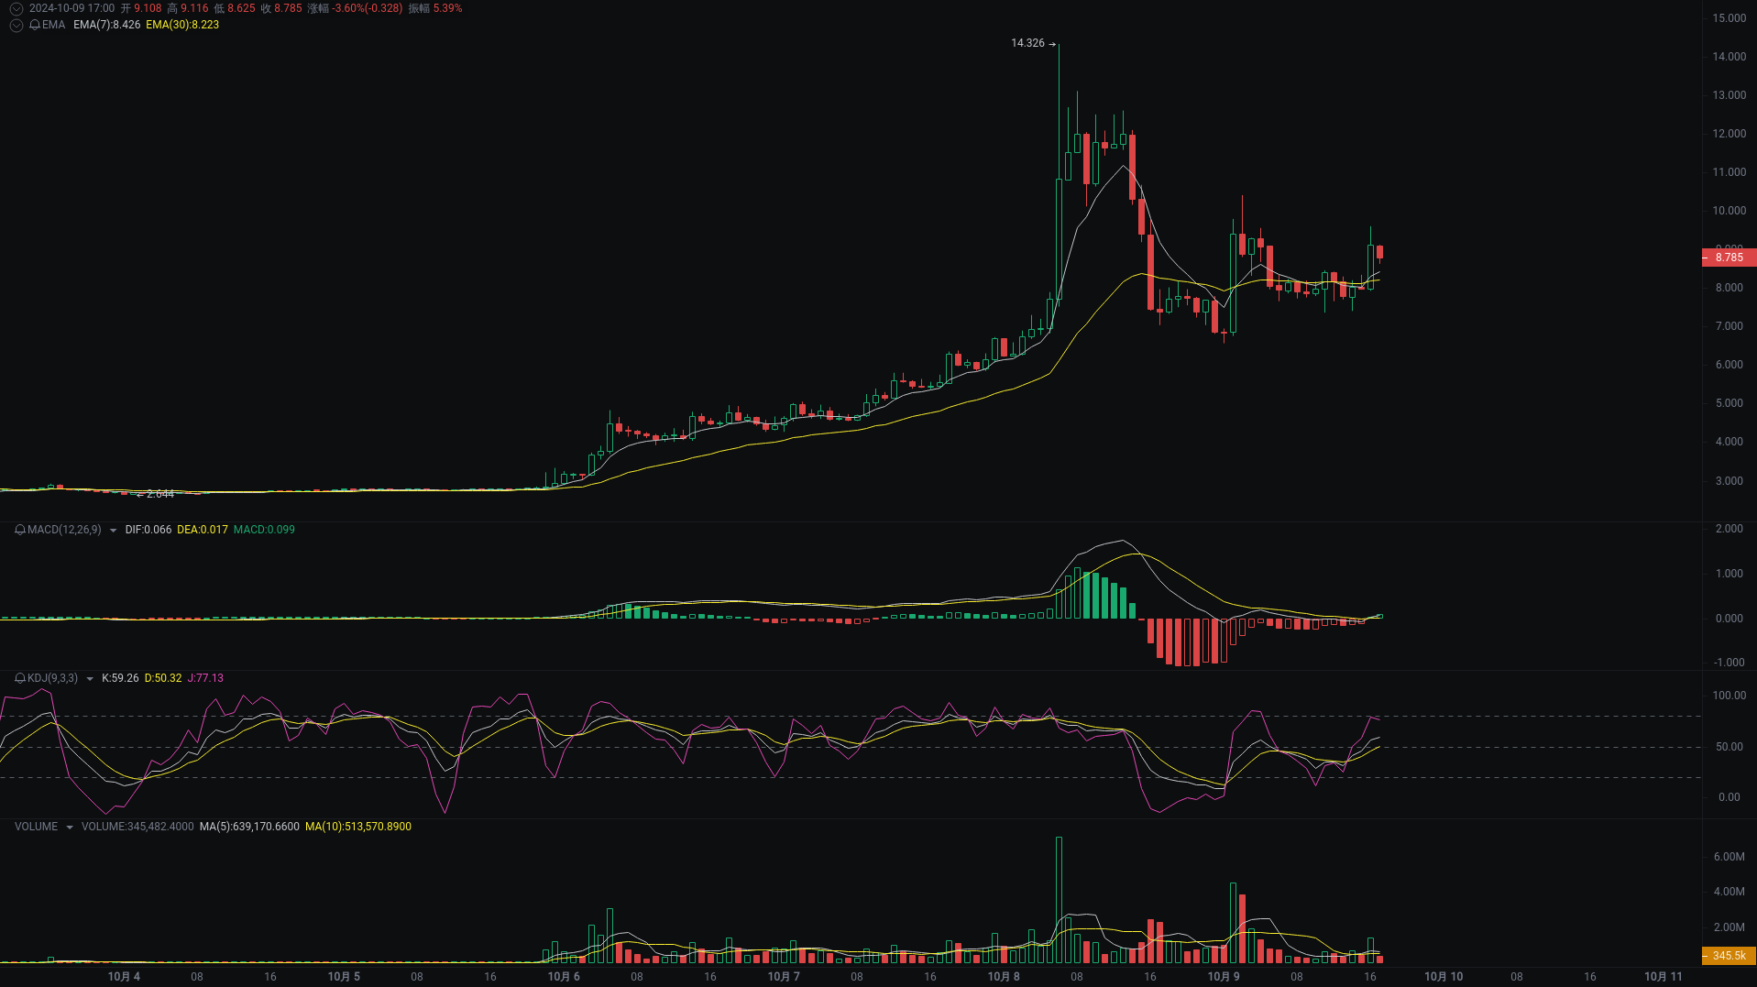This screenshot has height=987, width=1757.
Task: Click the DIF:0.066 readout
Action: click(148, 530)
